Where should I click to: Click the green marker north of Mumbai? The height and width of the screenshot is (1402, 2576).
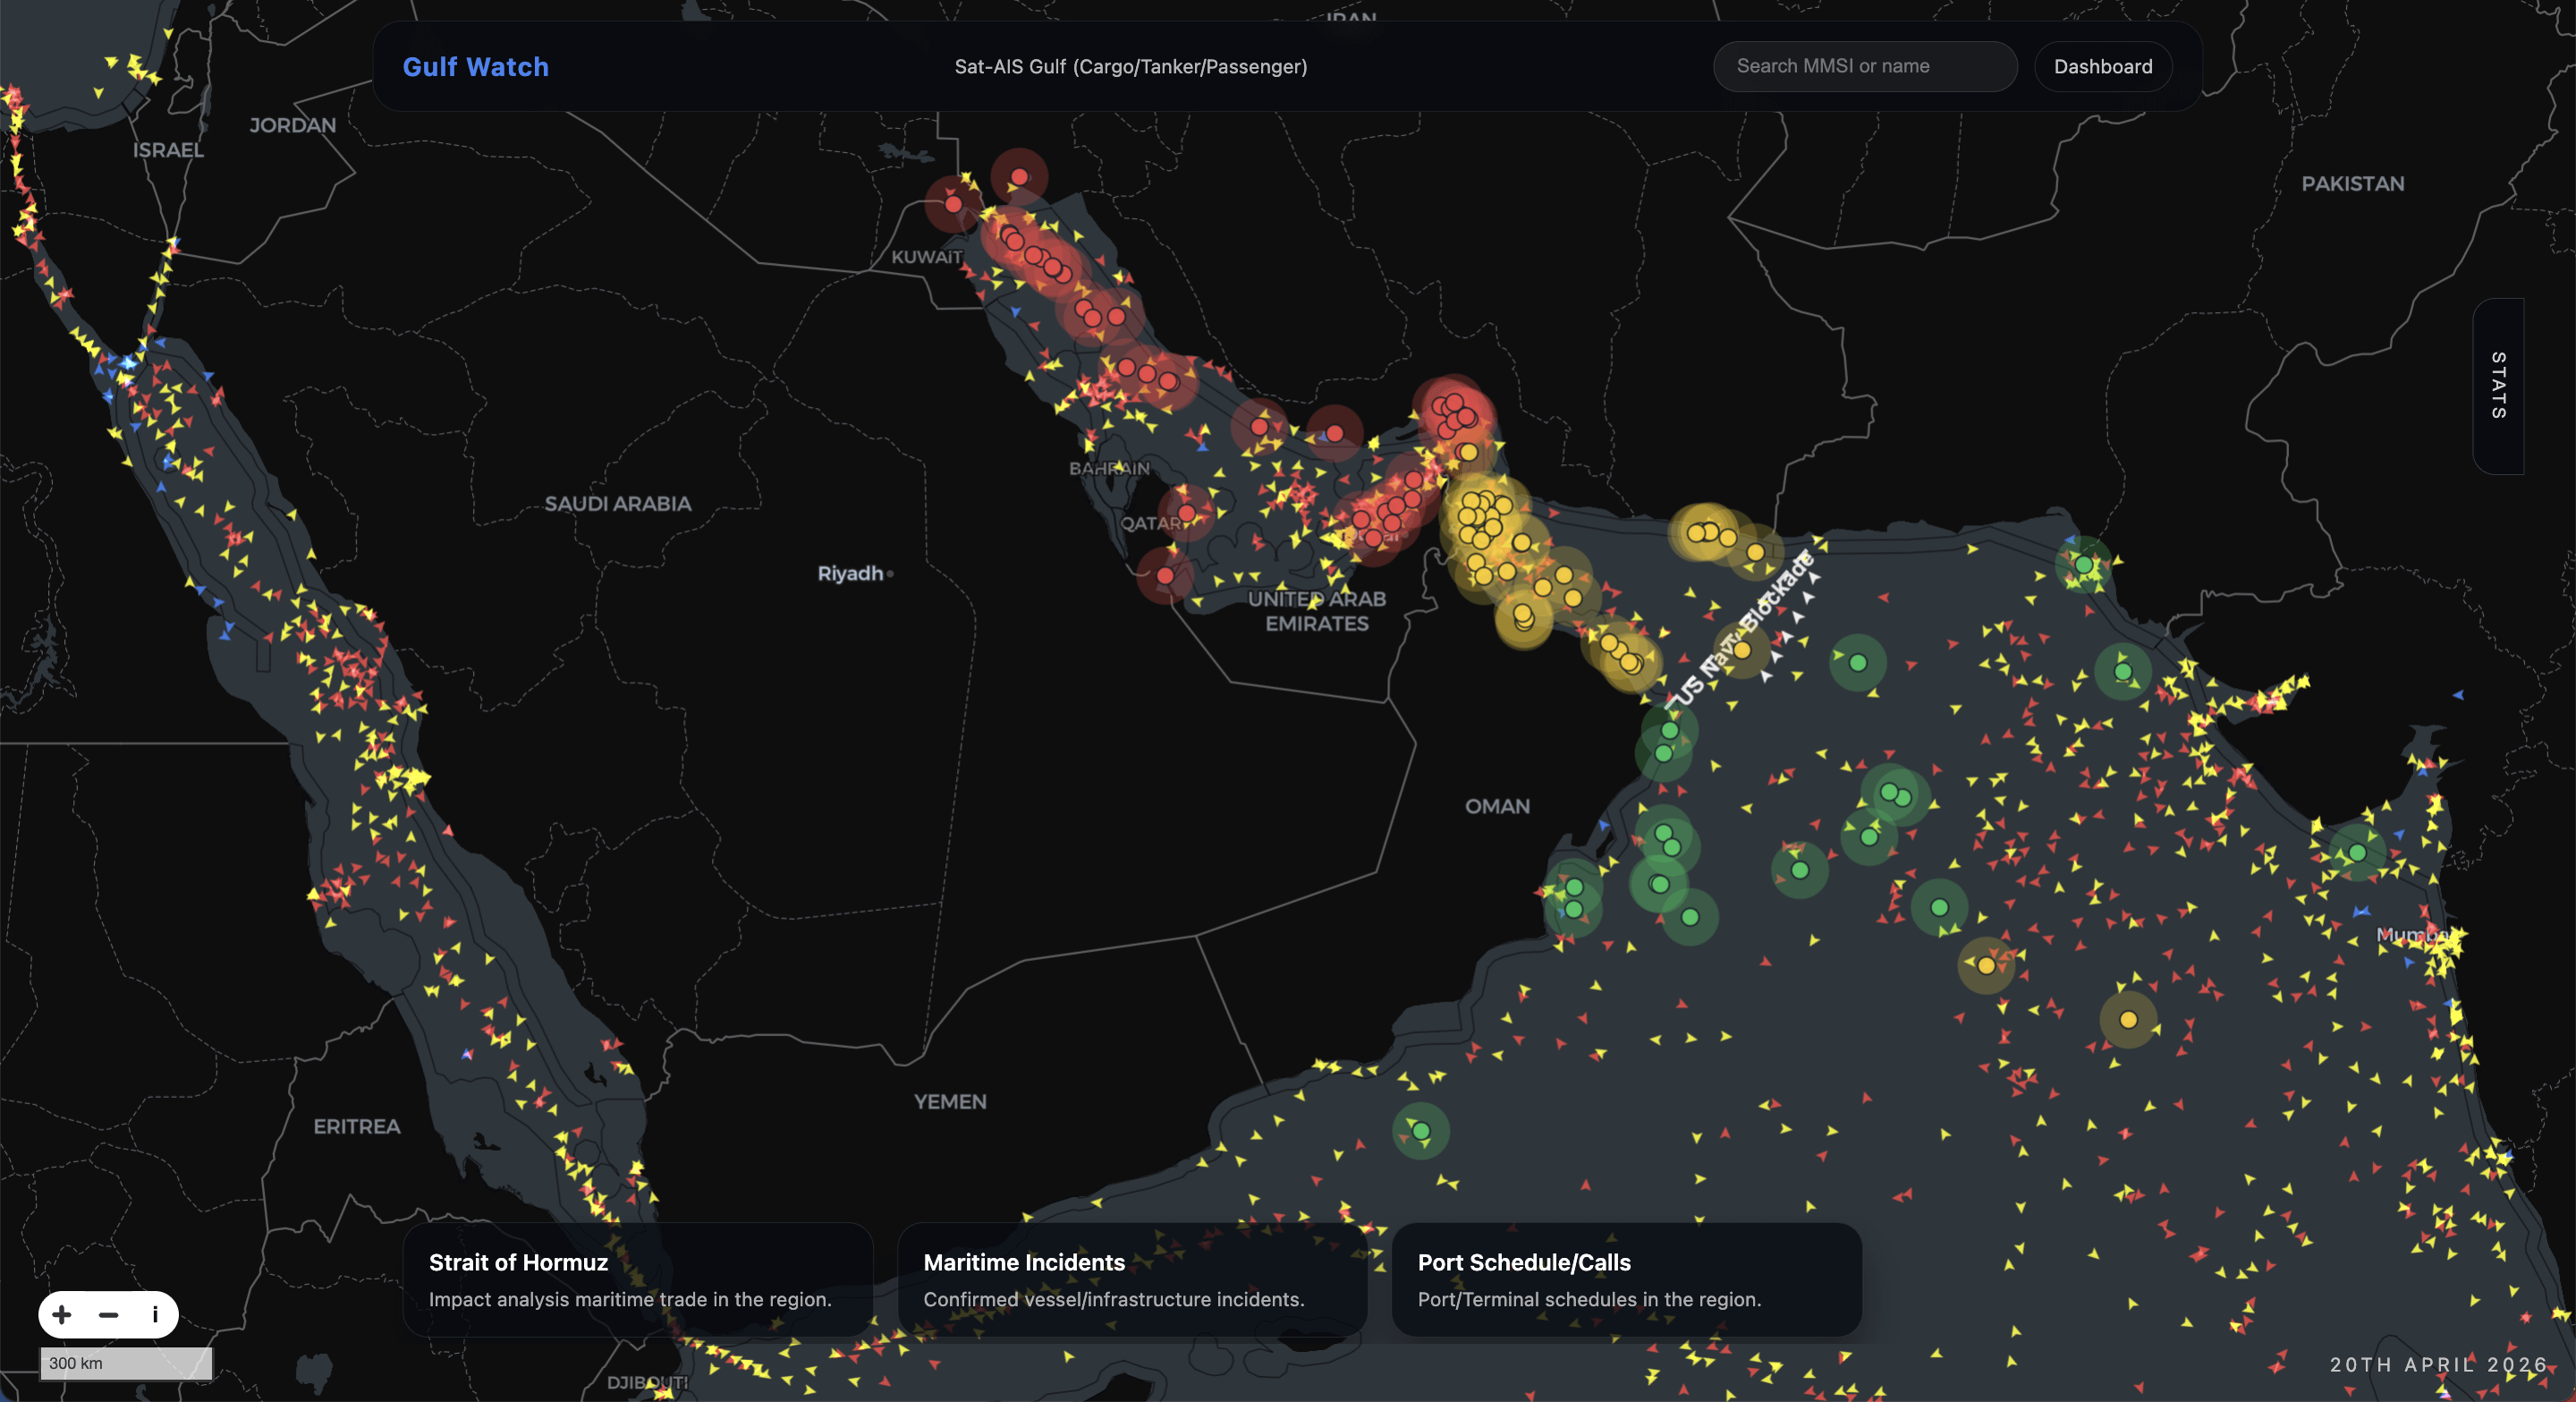tap(2357, 853)
